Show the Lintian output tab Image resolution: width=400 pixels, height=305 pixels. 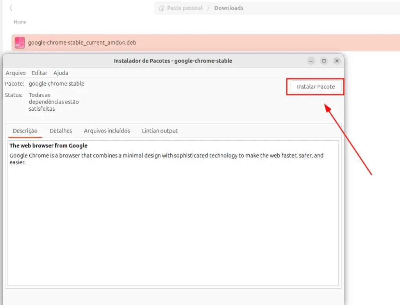point(160,131)
